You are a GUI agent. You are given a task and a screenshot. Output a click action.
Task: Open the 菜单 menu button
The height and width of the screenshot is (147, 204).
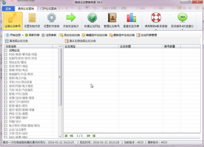tap(8, 8)
